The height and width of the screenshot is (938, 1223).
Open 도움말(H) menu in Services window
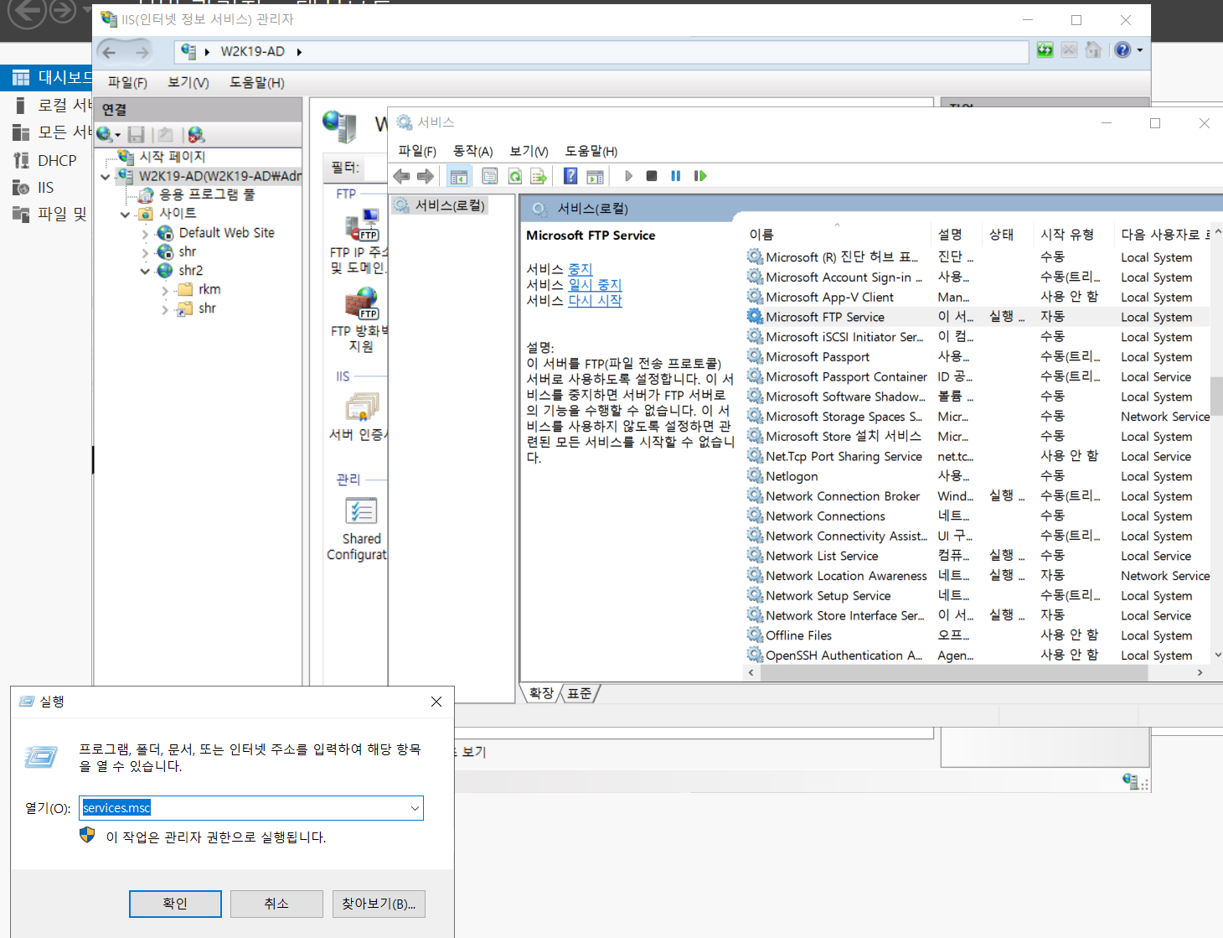click(x=591, y=151)
